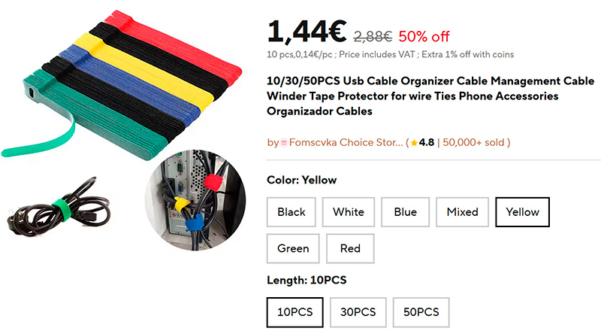Click the 50,000+ sold text
Viewport: 601px width, 334px height.
click(475, 142)
